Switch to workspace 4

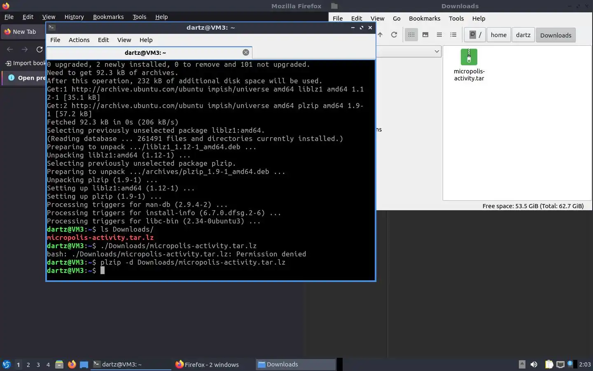pos(48,365)
